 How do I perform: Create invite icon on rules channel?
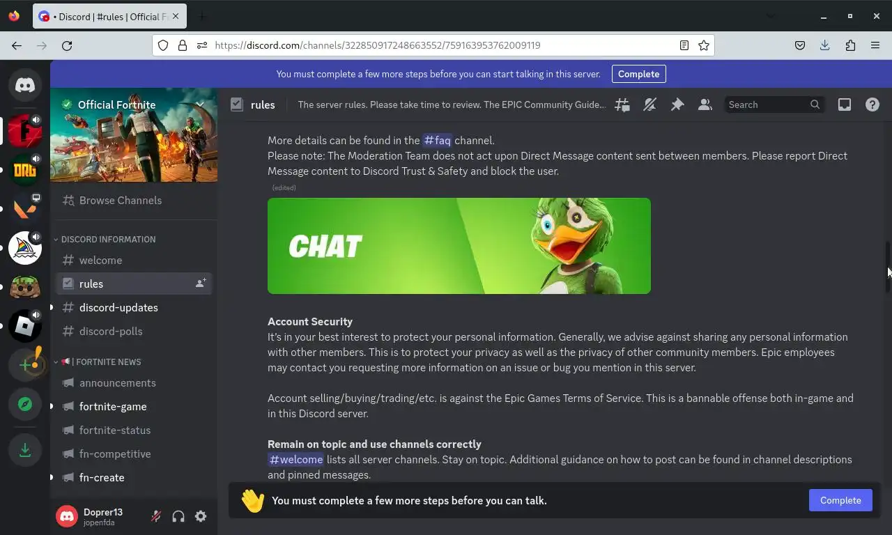(x=201, y=284)
